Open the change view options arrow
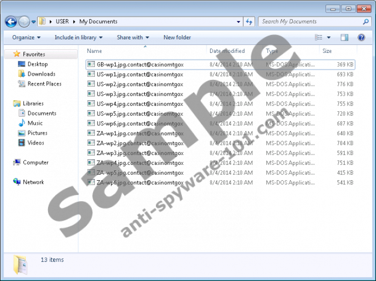The width and height of the screenshot is (376, 281). click(x=329, y=38)
